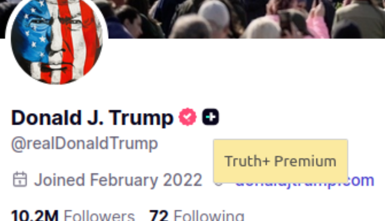Viewport: 385px width, 221px height.
Task: Click the word Following
Action: [209, 215]
